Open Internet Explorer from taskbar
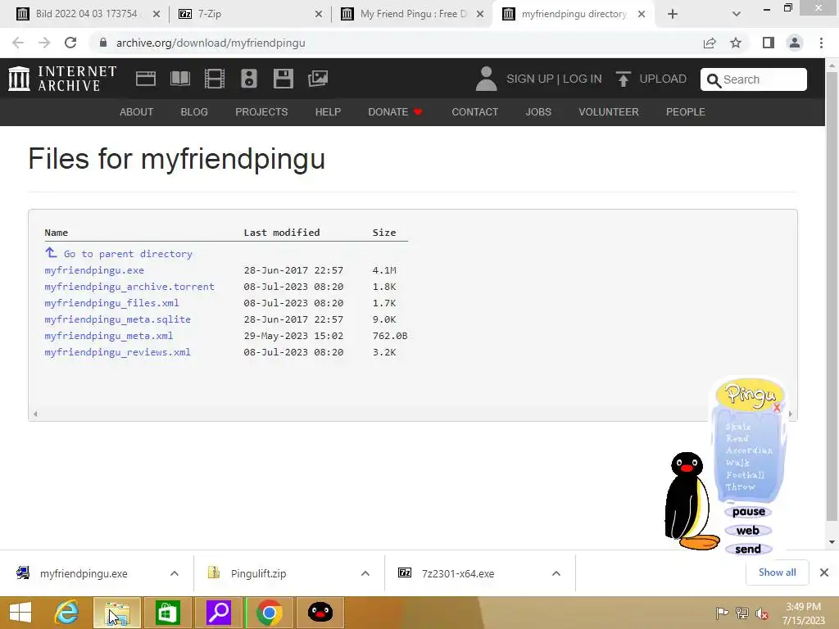Screen dimensions: 839x629 coord(67,613)
